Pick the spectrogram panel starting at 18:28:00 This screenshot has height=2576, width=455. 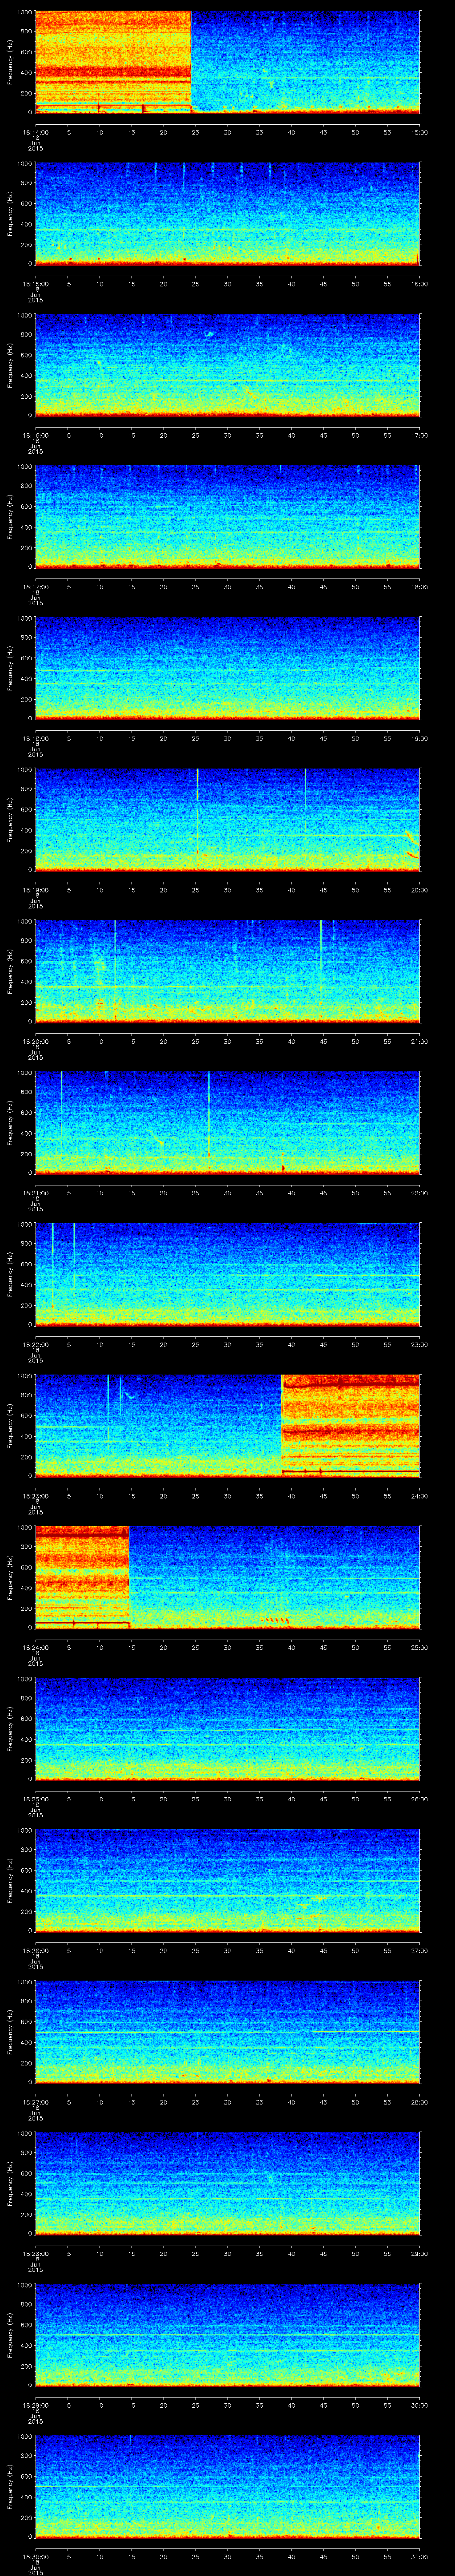pyautogui.click(x=227, y=2183)
